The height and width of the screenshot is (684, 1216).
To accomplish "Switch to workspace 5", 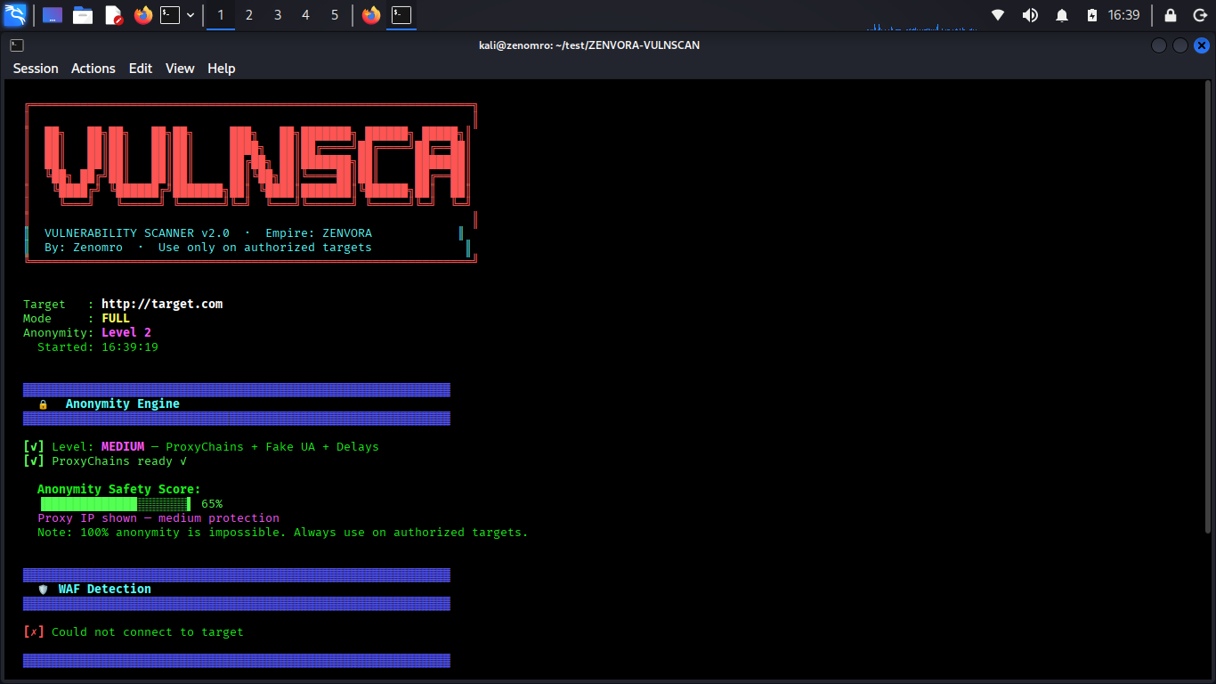I will (335, 15).
